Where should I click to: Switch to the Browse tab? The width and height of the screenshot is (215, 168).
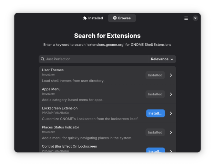[122, 18]
